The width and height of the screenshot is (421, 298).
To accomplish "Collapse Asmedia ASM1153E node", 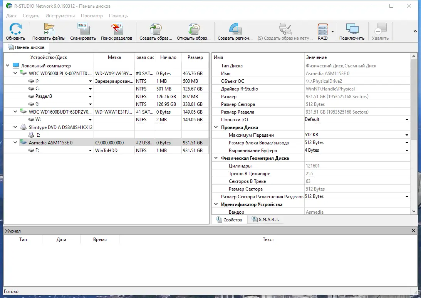I will 15,142.
